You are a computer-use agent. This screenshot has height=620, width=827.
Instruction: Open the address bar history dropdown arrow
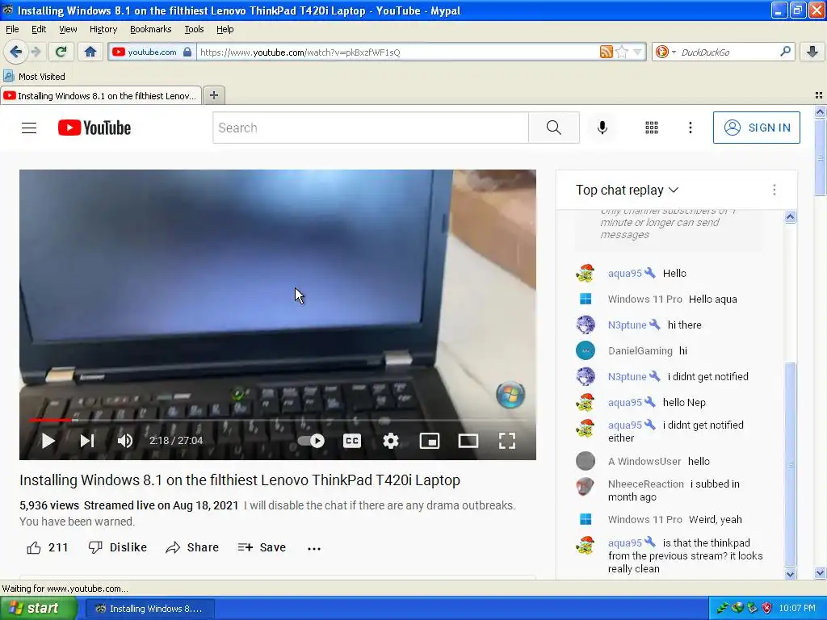click(x=638, y=52)
